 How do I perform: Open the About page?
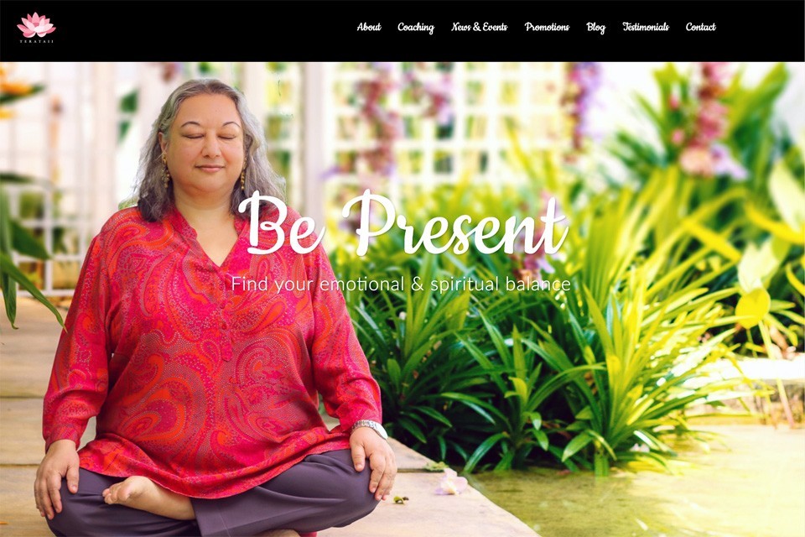click(x=369, y=27)
